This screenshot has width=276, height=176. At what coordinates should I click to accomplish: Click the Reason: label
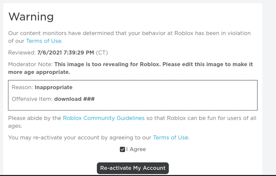tap(22, 87)
